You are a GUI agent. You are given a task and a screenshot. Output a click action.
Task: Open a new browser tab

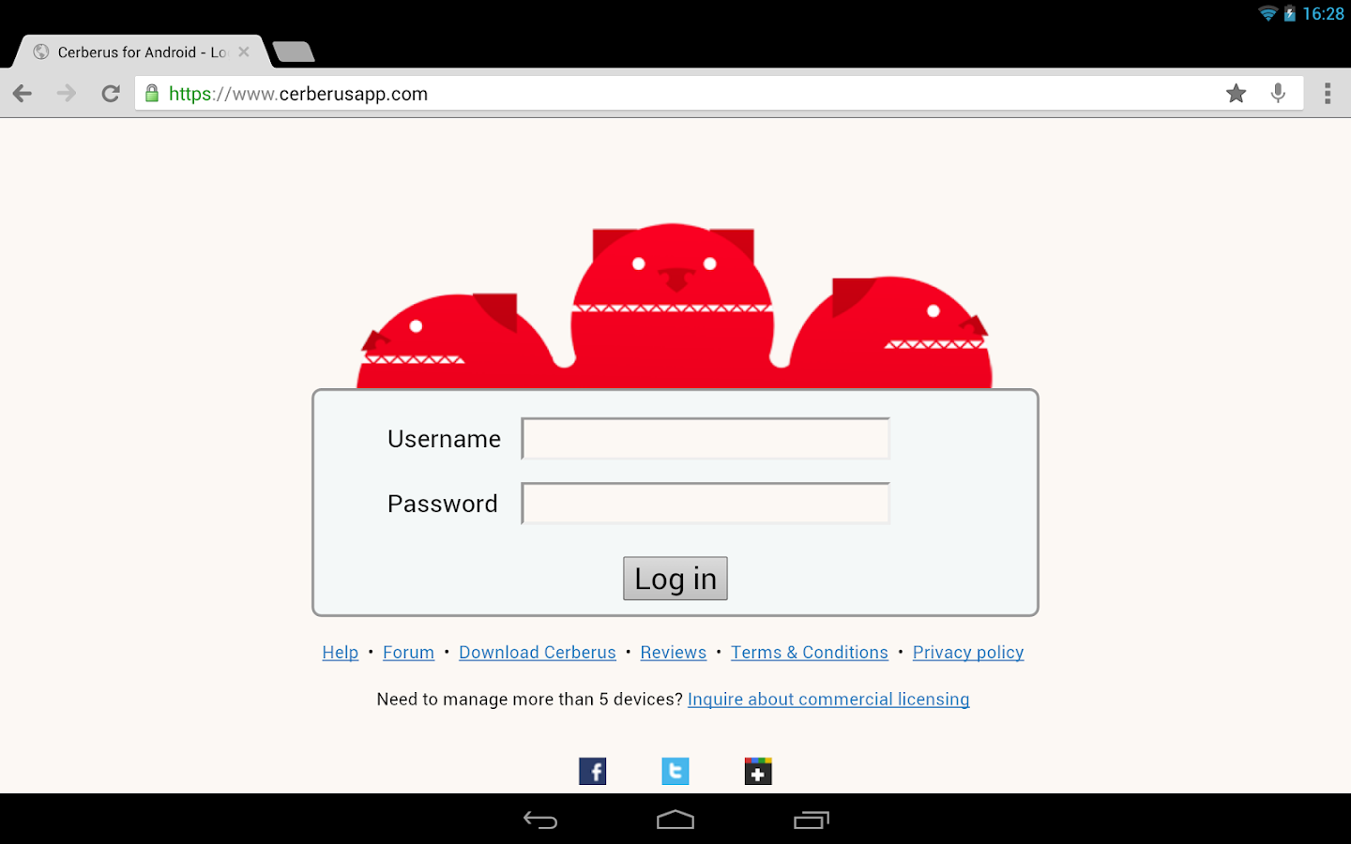click(x=294, y=52)
